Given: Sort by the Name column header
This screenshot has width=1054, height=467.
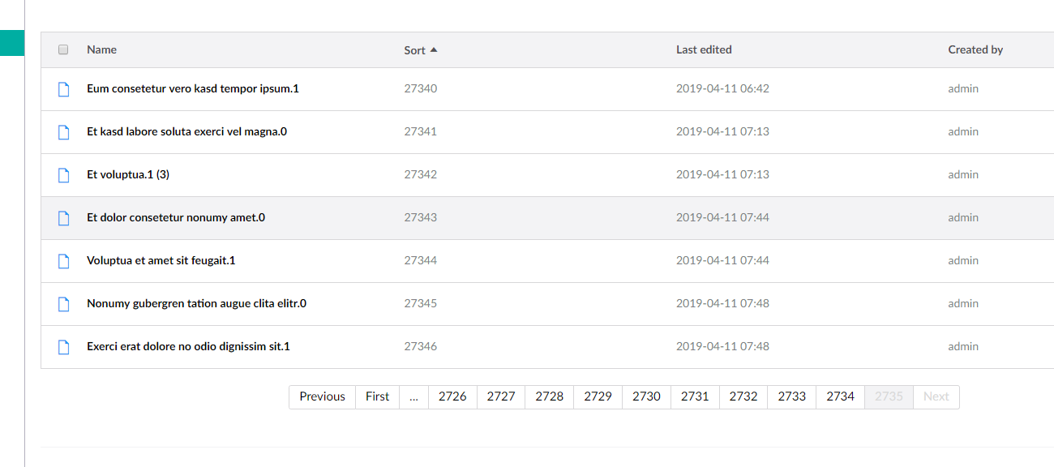Looking at the screenshot, I should point(101,50).
